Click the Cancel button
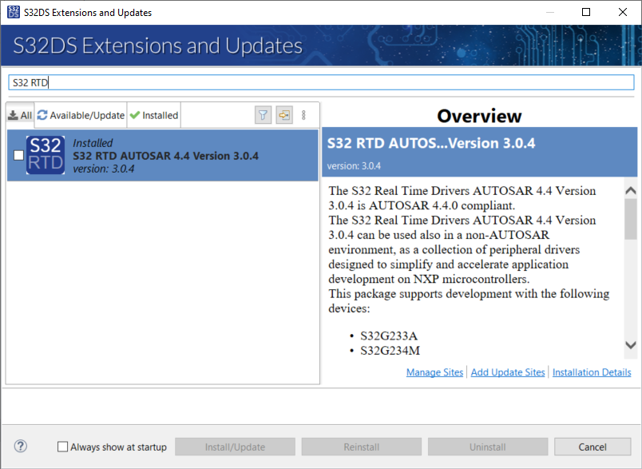 point(592,447)
